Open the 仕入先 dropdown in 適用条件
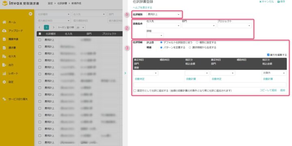Viewport: 292px width, 146px height. click(x=163, y=26)
